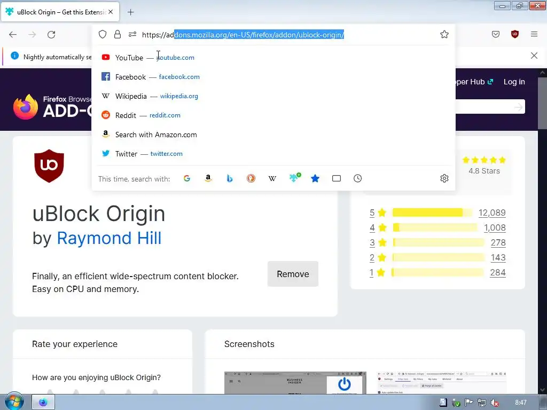Click the Log in link
Screen dimensions: 547x410
pos(514,82)
